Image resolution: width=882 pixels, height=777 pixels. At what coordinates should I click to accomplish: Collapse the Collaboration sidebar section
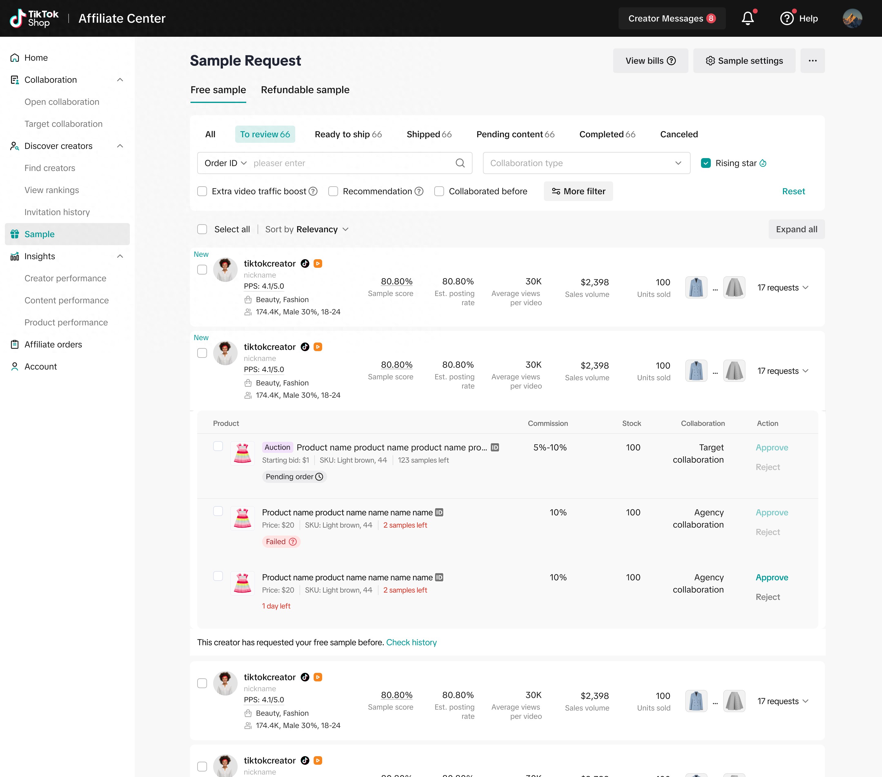[x=120, y=79]
